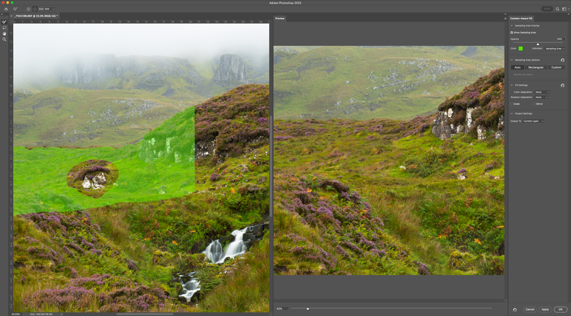
Task: Enable the Scale checkbox
Action: point(512,104)
